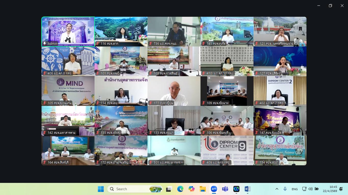Screen dimensions: 348x195
Task: Open the volume speaker control in the tray
Action: coord(310,189)
